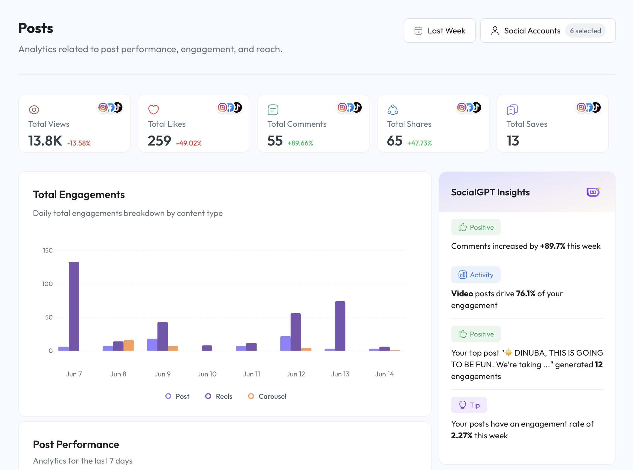
Task: Click the 2.27% engagement rate tip text
Action: click(522, 430)
